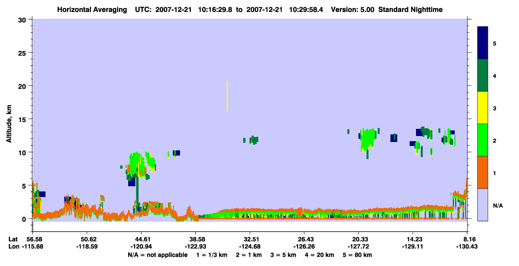Click the bright green colorbar segment labeled 2

[483, 140]
